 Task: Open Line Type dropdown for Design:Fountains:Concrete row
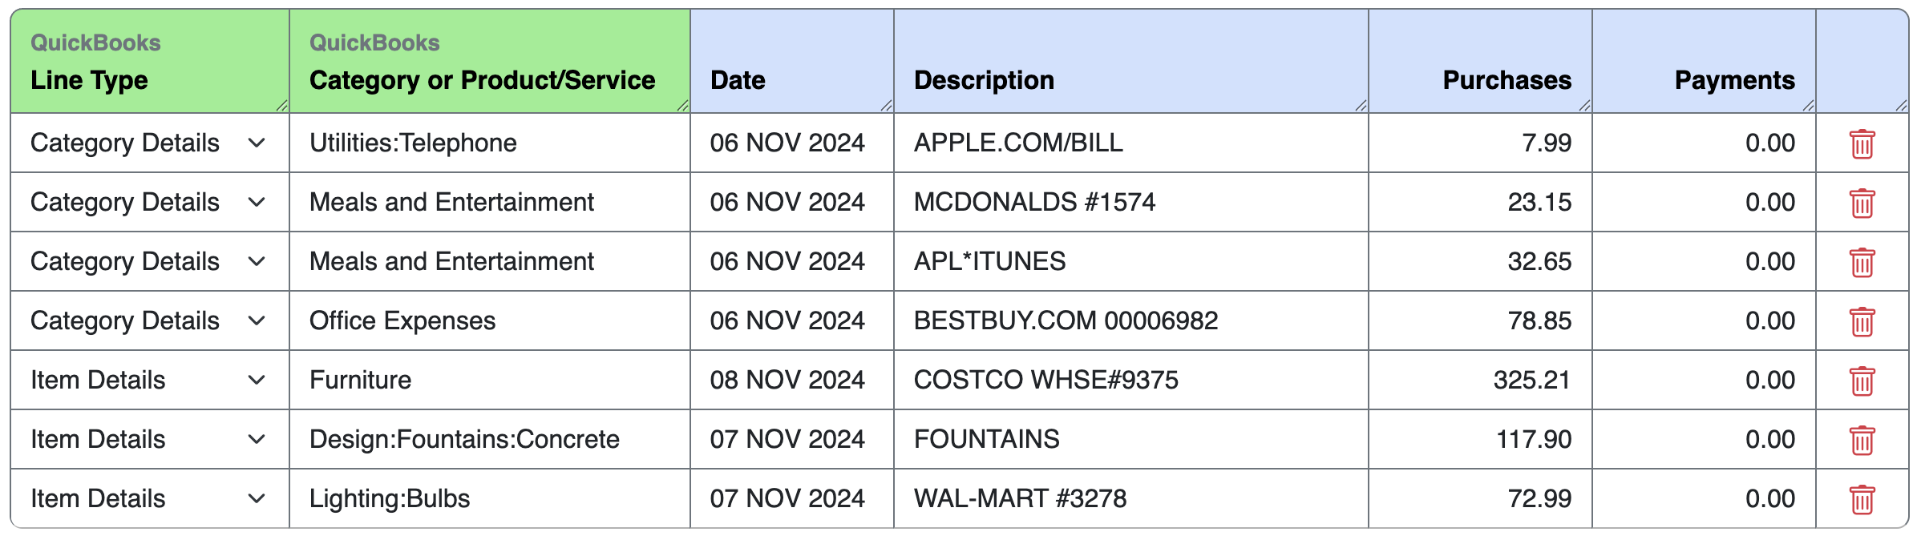coord(149,439)
